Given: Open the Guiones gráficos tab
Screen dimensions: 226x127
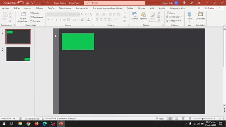Looking at the screenshot, I should tap(178, 8).
